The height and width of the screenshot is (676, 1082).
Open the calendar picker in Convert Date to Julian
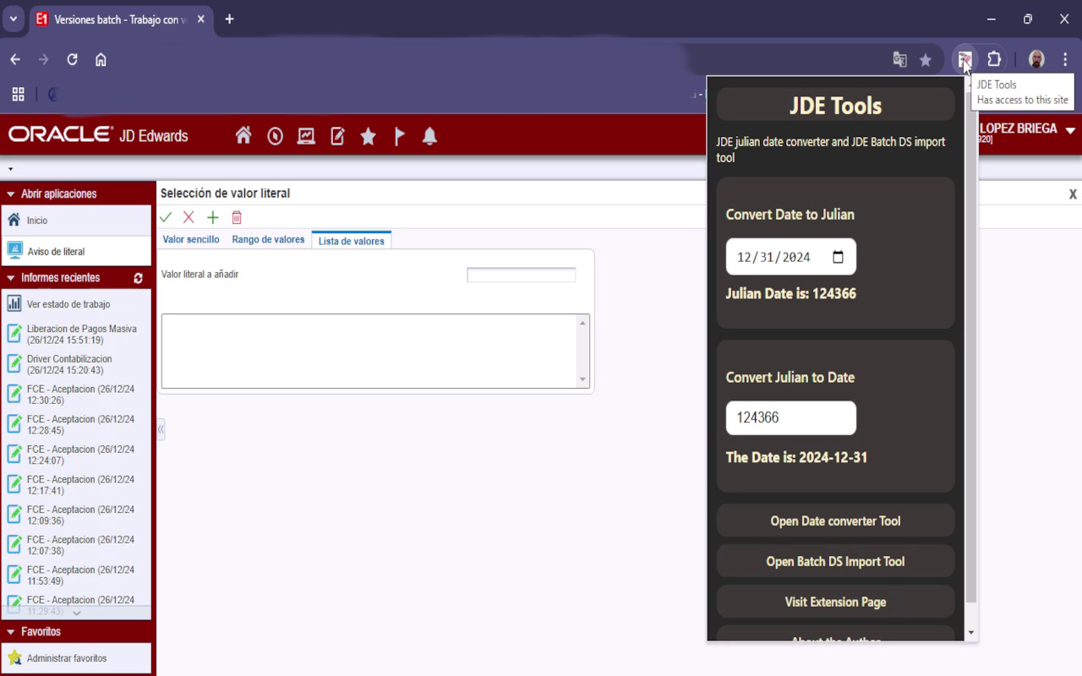839,257
